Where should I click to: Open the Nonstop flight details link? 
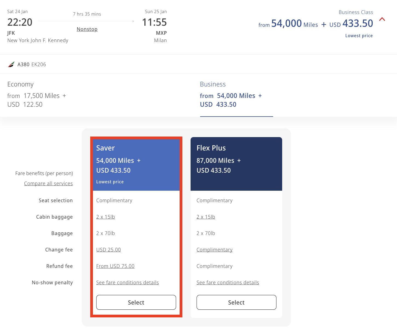tap(87, 29)
